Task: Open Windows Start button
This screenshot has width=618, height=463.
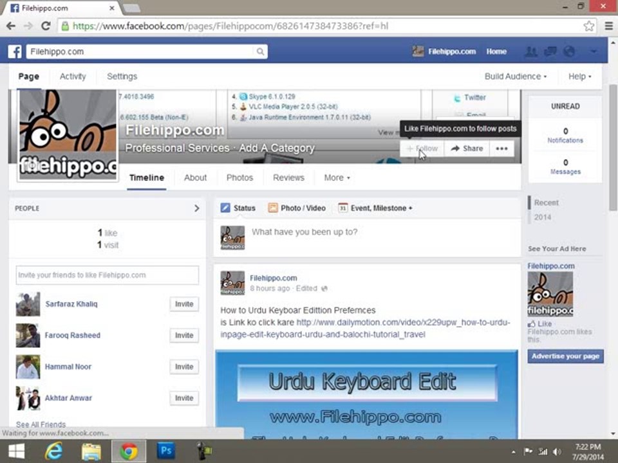Action: click(16, 451)
